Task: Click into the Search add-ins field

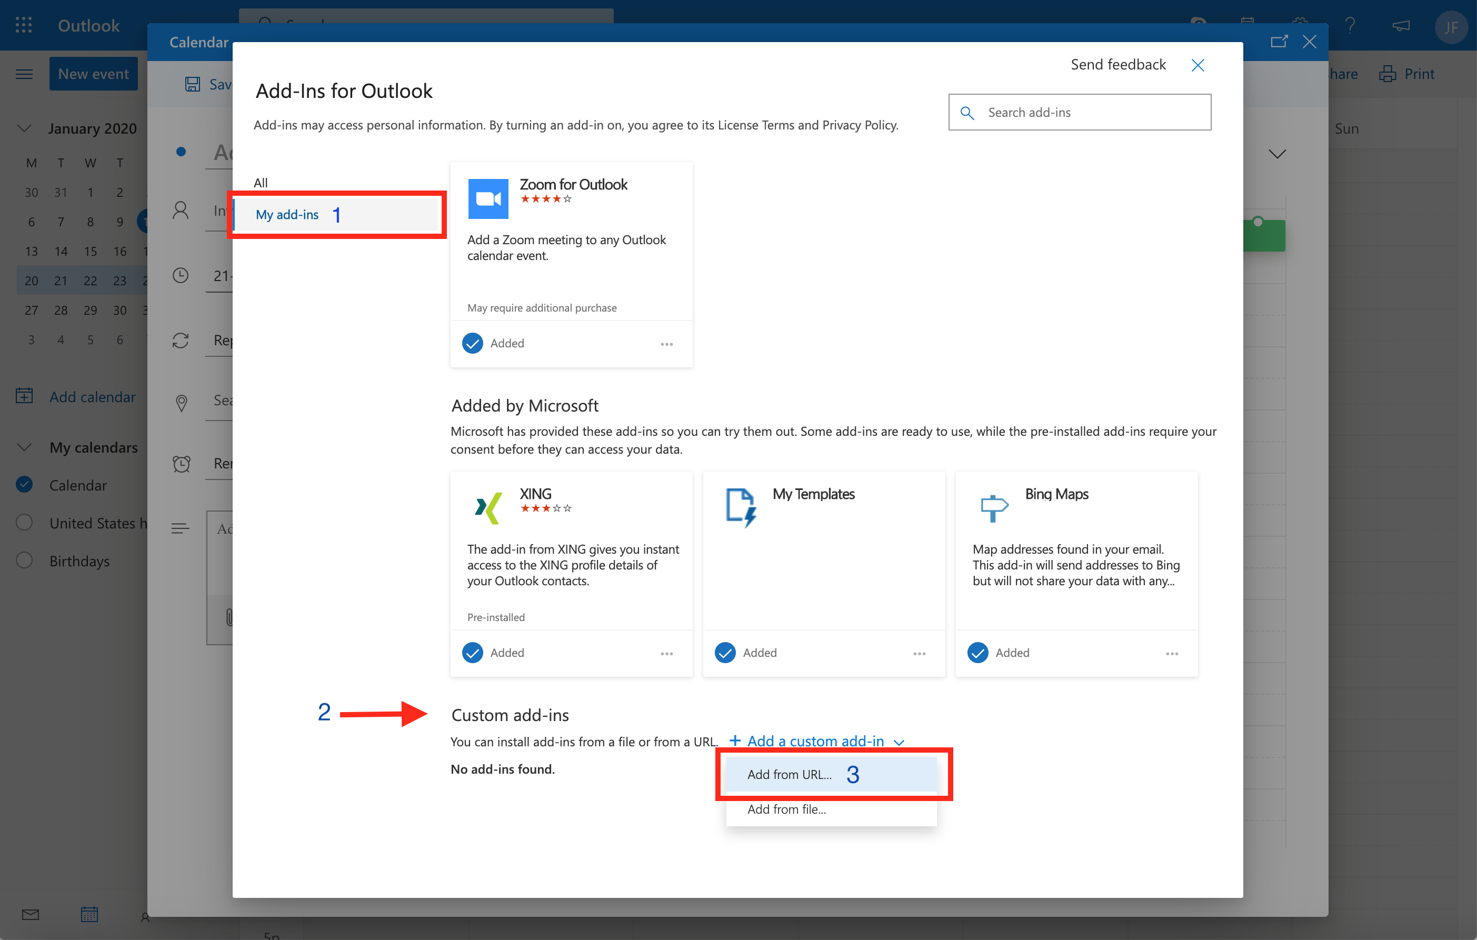Action: pyautogui.click(x=1080, y=112)
